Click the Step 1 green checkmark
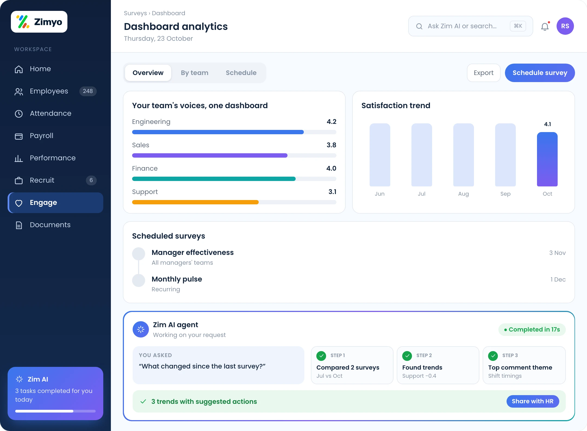 coord(321,355)
